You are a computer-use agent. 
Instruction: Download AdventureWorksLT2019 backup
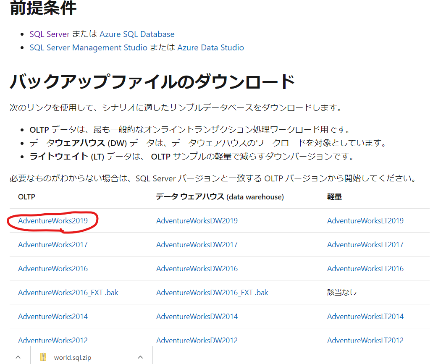click(x=365, y=221)
